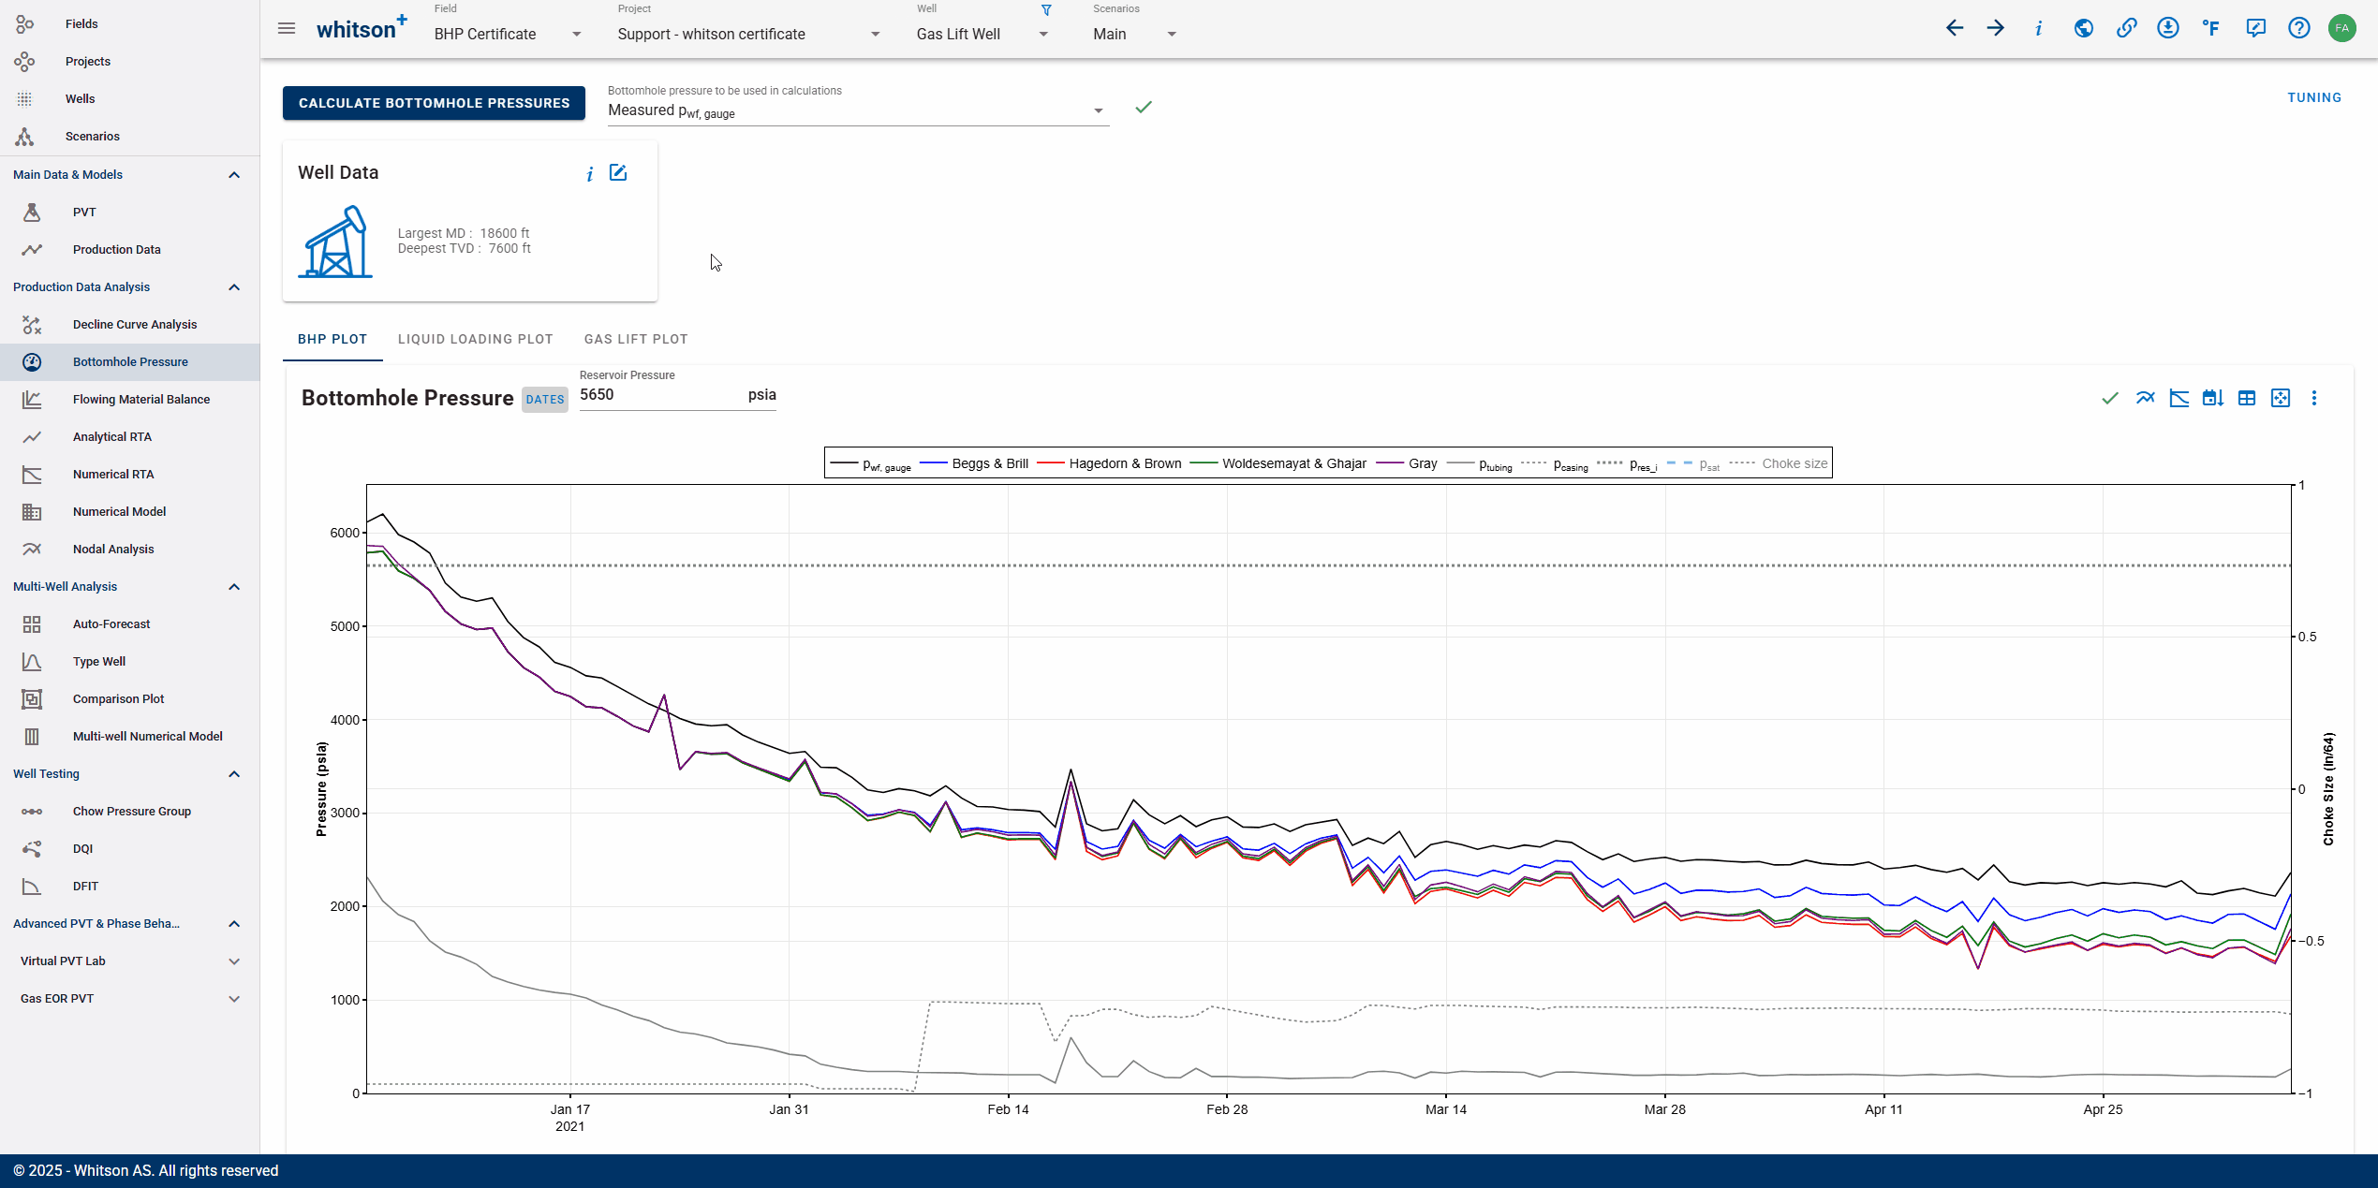Click Calculate Bottomhole Pressures button

tap(434, 103)
